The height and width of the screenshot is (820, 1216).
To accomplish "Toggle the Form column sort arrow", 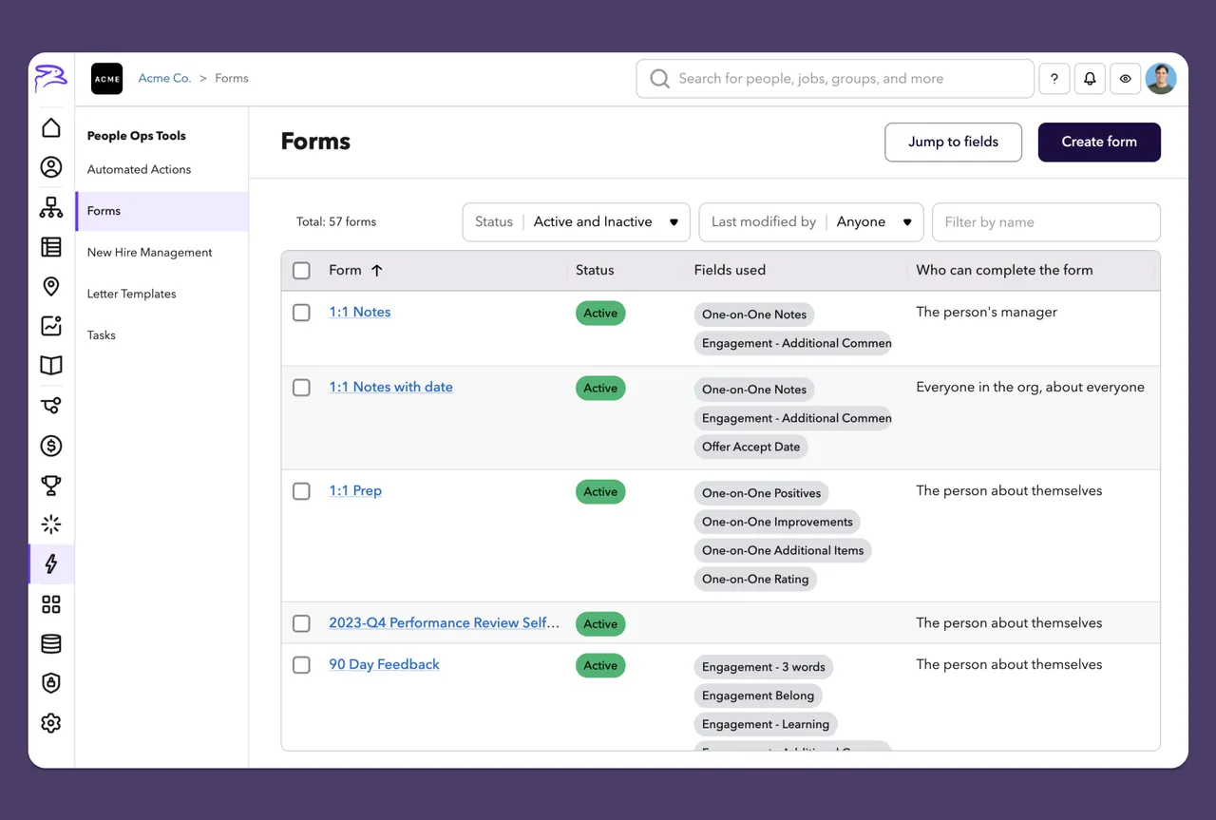I will pyautogui.click(x=377, y=270).
